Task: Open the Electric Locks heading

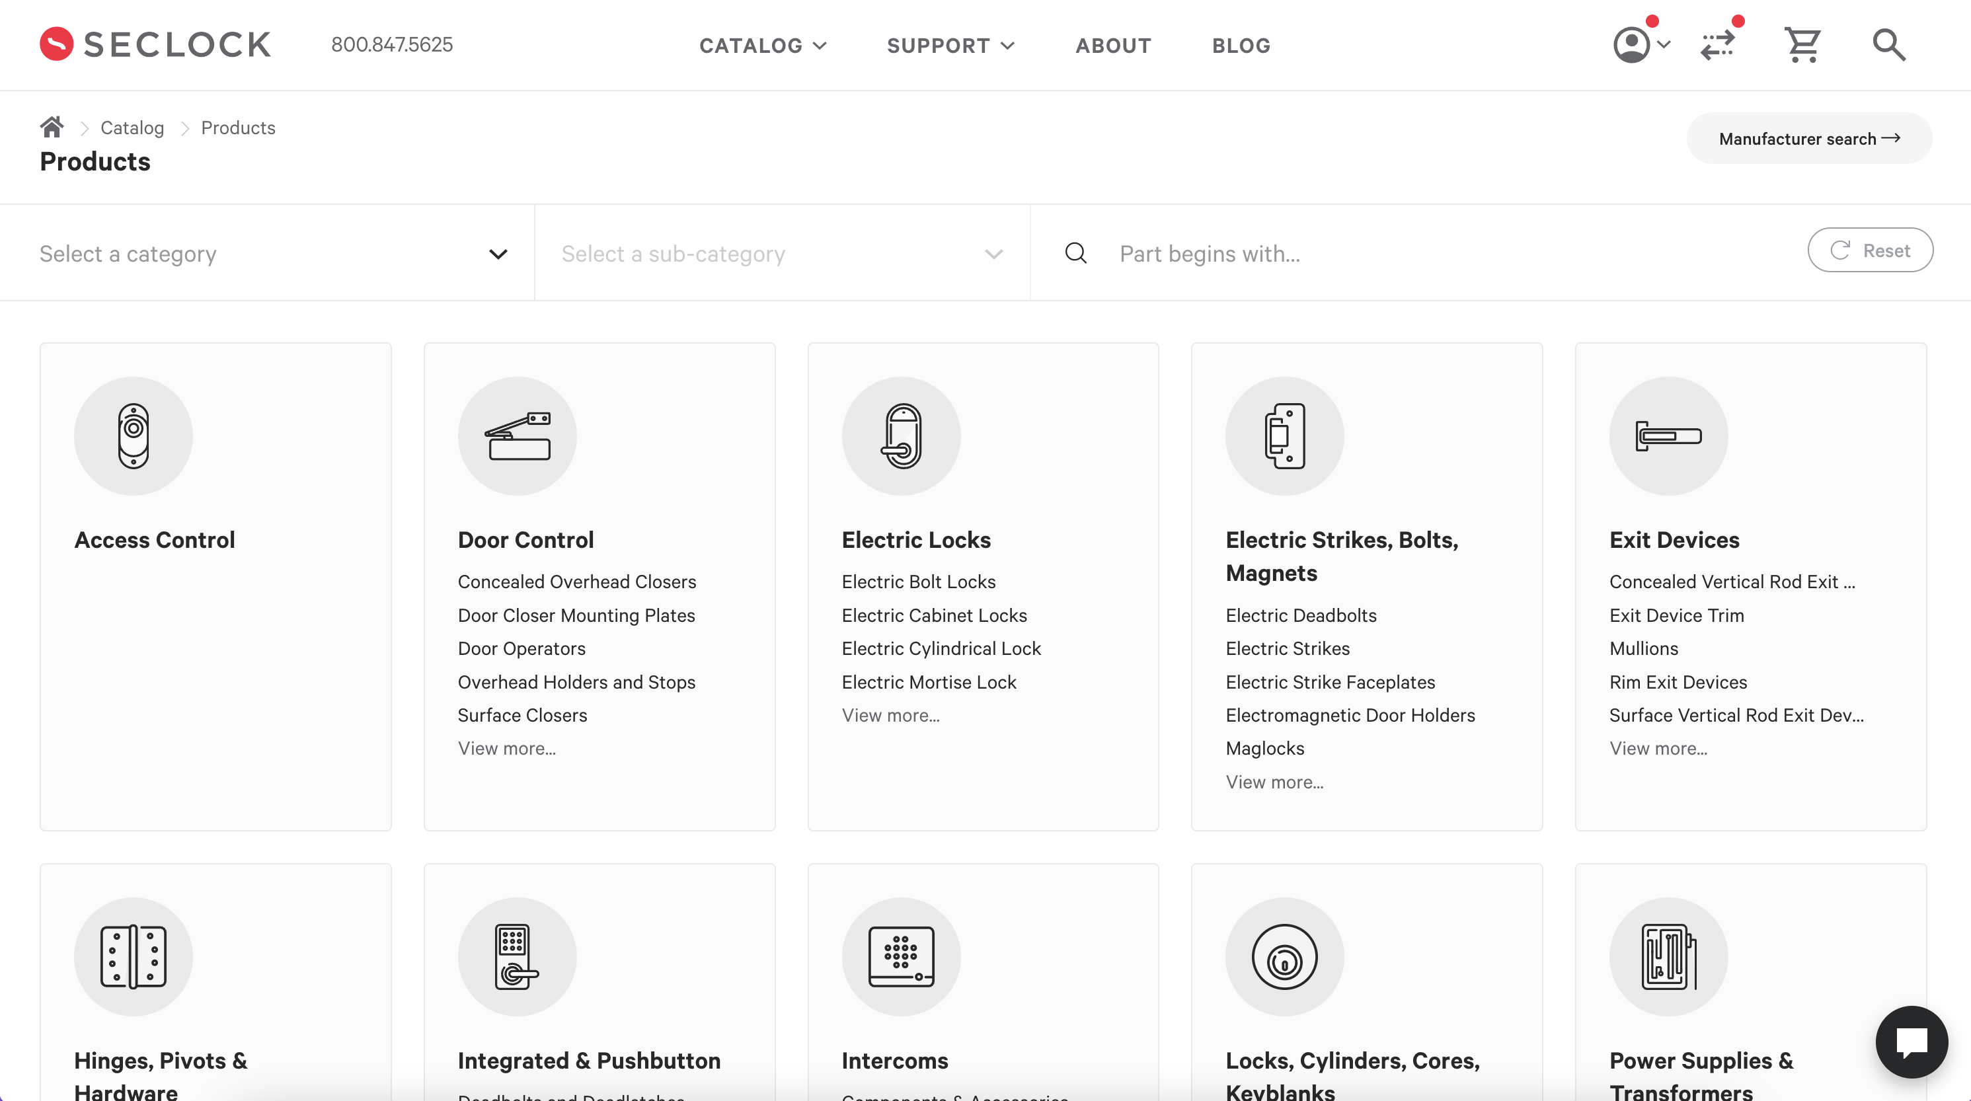Action: [916, 539]
